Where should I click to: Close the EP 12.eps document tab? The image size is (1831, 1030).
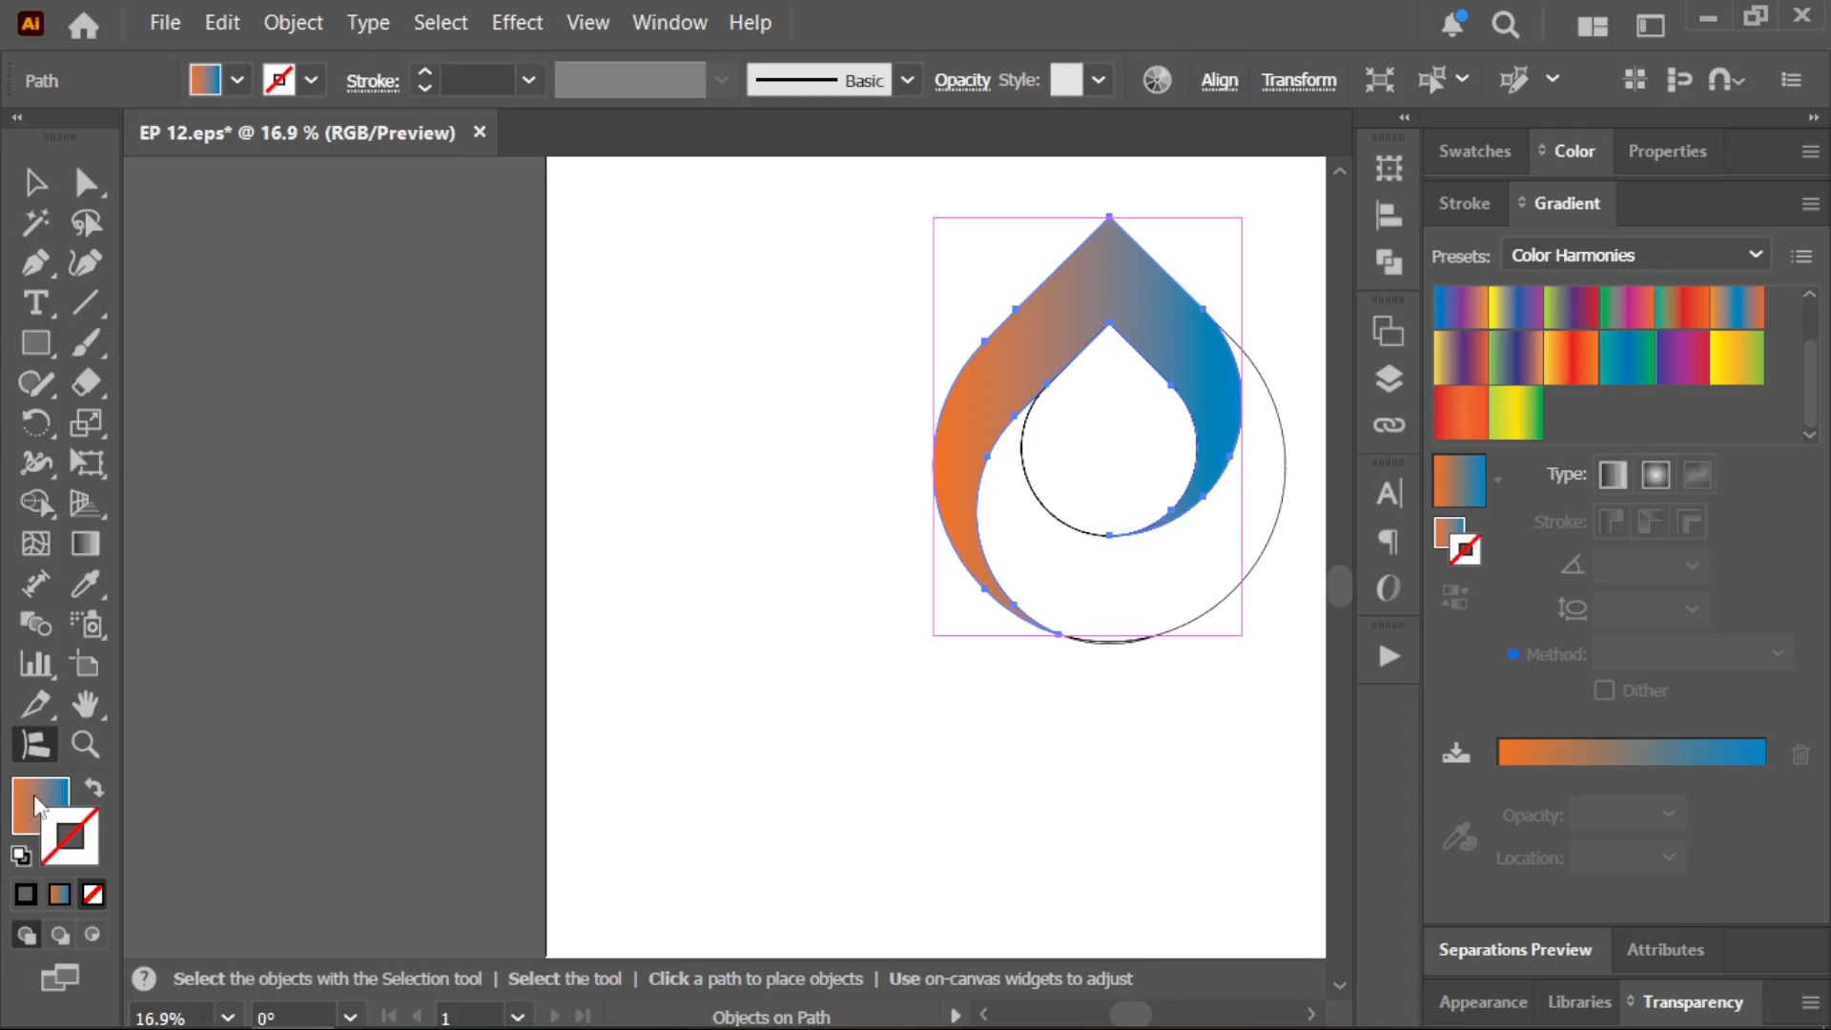(x=480, y=133)
